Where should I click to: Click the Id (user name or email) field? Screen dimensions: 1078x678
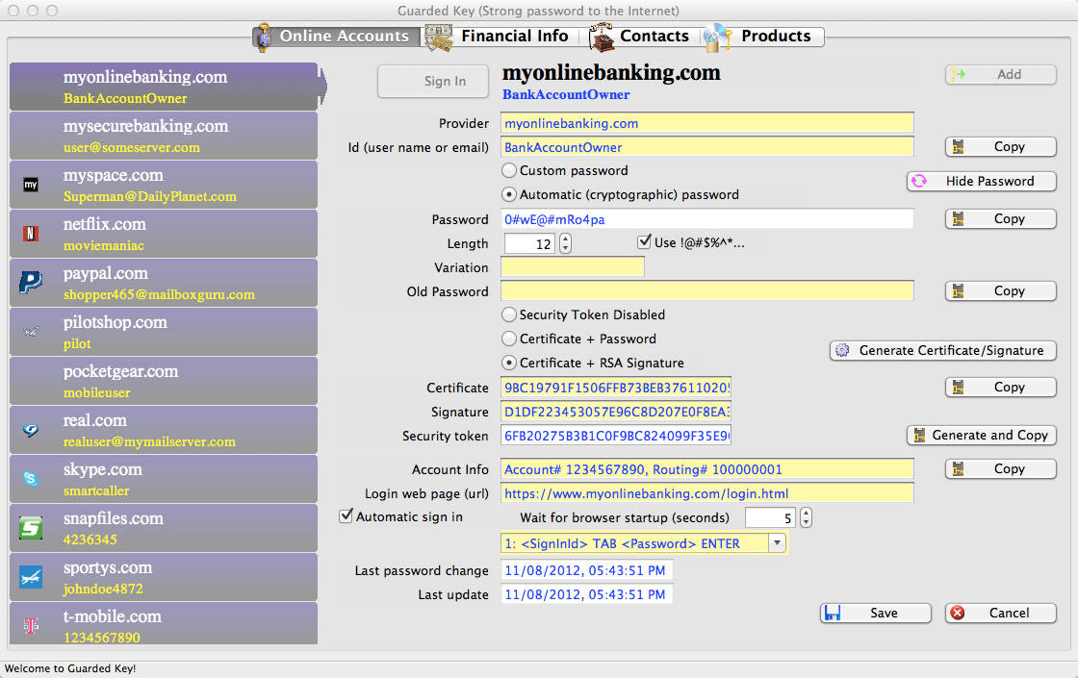pos(706,147)
